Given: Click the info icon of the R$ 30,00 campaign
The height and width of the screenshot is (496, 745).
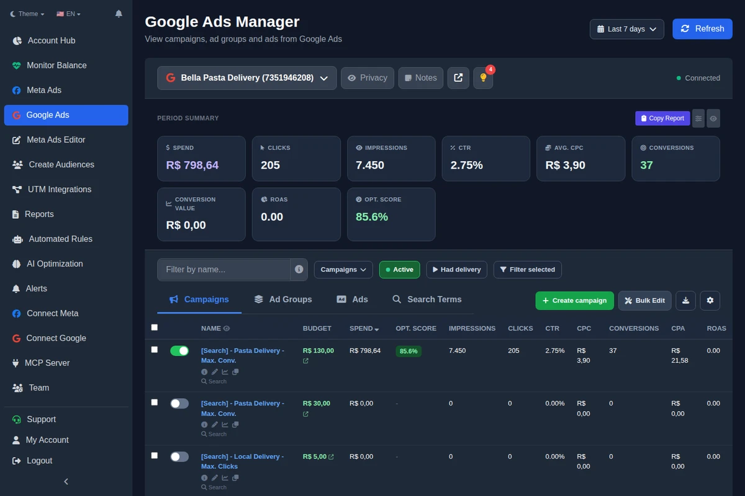Looking at the screenshot, I should (x=204, y=425).
